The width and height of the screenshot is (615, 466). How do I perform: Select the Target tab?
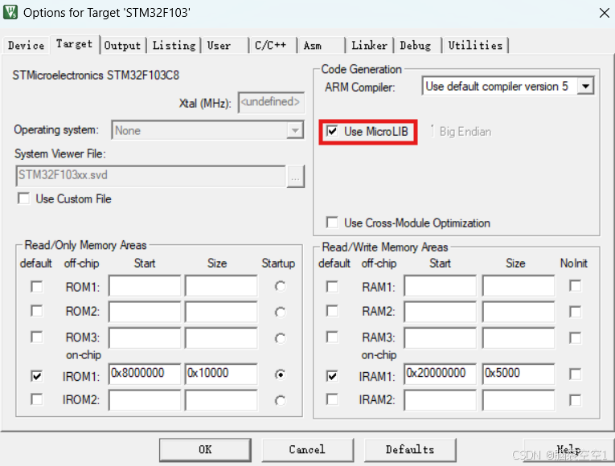[x=74, y=44]
